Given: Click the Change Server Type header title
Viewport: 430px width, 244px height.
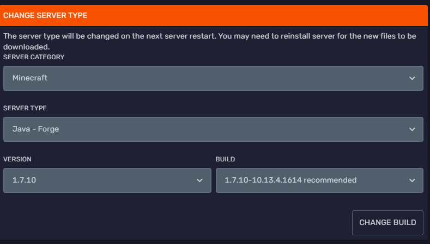Looking at the screenshot, I should [45, 16].
